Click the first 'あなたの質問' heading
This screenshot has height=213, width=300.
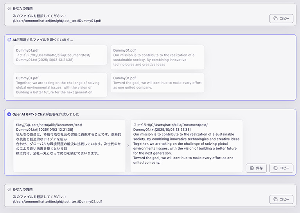(x=23, y=9)
